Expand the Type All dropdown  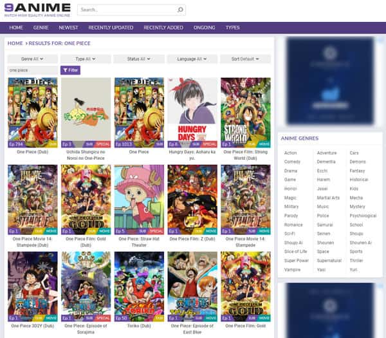[x=86, y=59]
